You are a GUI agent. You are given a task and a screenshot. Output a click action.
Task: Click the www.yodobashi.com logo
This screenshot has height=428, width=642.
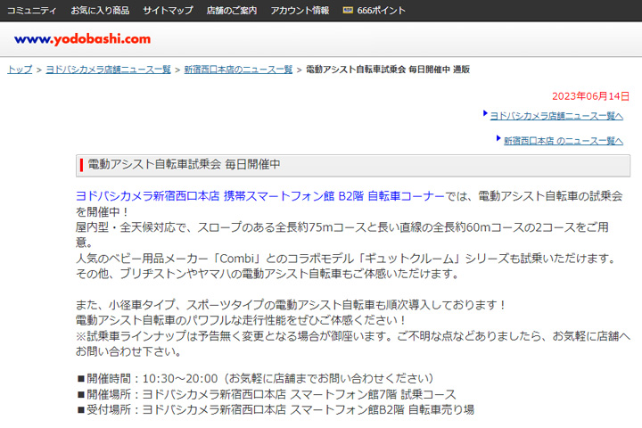(82, 39)
